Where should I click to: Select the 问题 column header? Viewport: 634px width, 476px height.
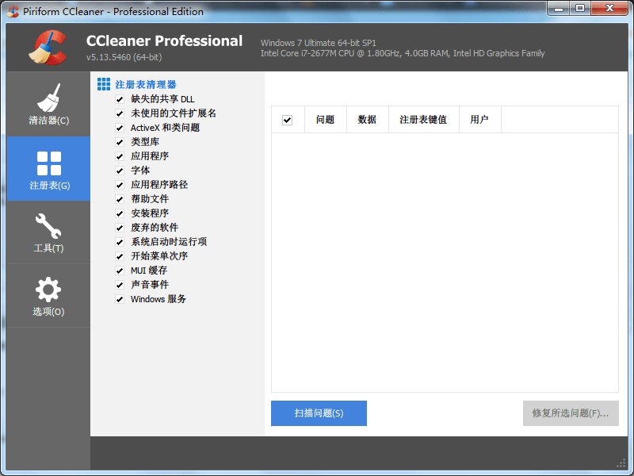click(326, 119)
